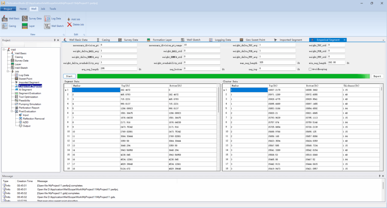The height and width of the screenshot is (208, 387).
Task: Select Passibility tree node
Action: click(x=25, y=101)
